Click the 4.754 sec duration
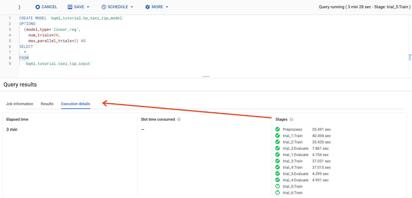412x198 pixels. click(x=320, y=155)
